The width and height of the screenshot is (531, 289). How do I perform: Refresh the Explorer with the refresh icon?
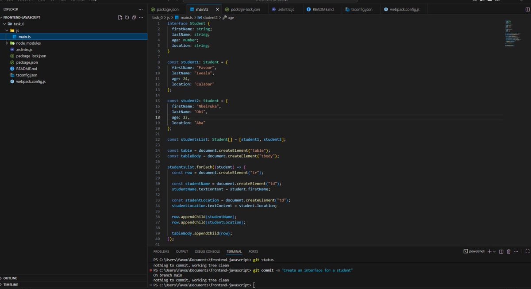(127, 17)
